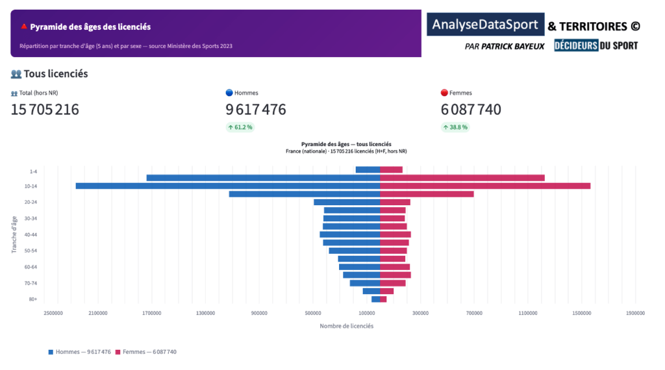Click the blue Hommes legend color square

[x=51, y=352]
